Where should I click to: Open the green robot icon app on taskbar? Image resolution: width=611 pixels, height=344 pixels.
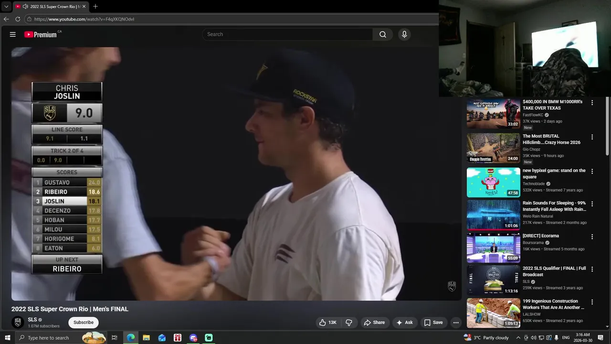[209, 338]
